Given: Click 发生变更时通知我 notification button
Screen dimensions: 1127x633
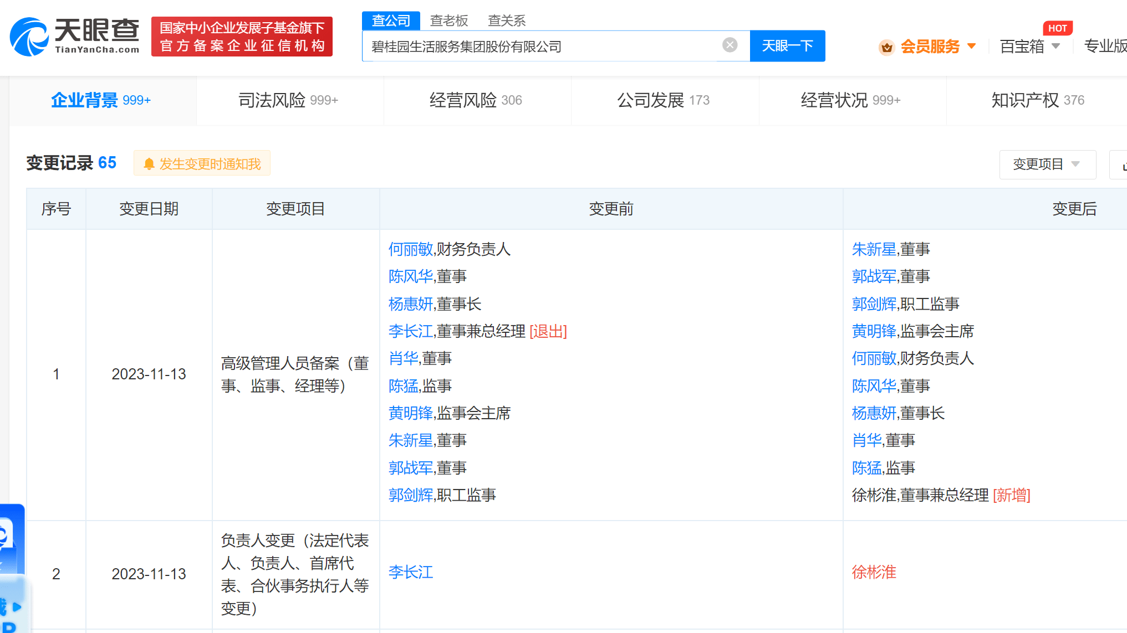Looking at the screenshot, I should coord(202,163).
